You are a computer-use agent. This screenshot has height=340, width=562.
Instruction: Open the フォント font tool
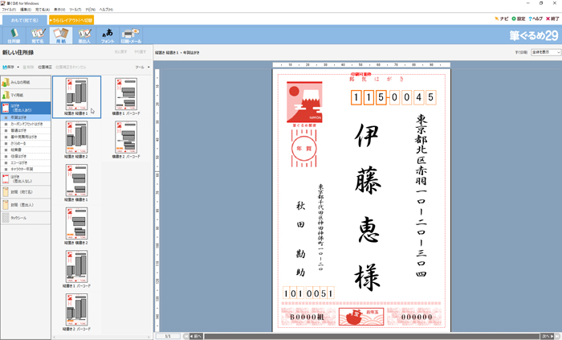[x=108, y=35]
